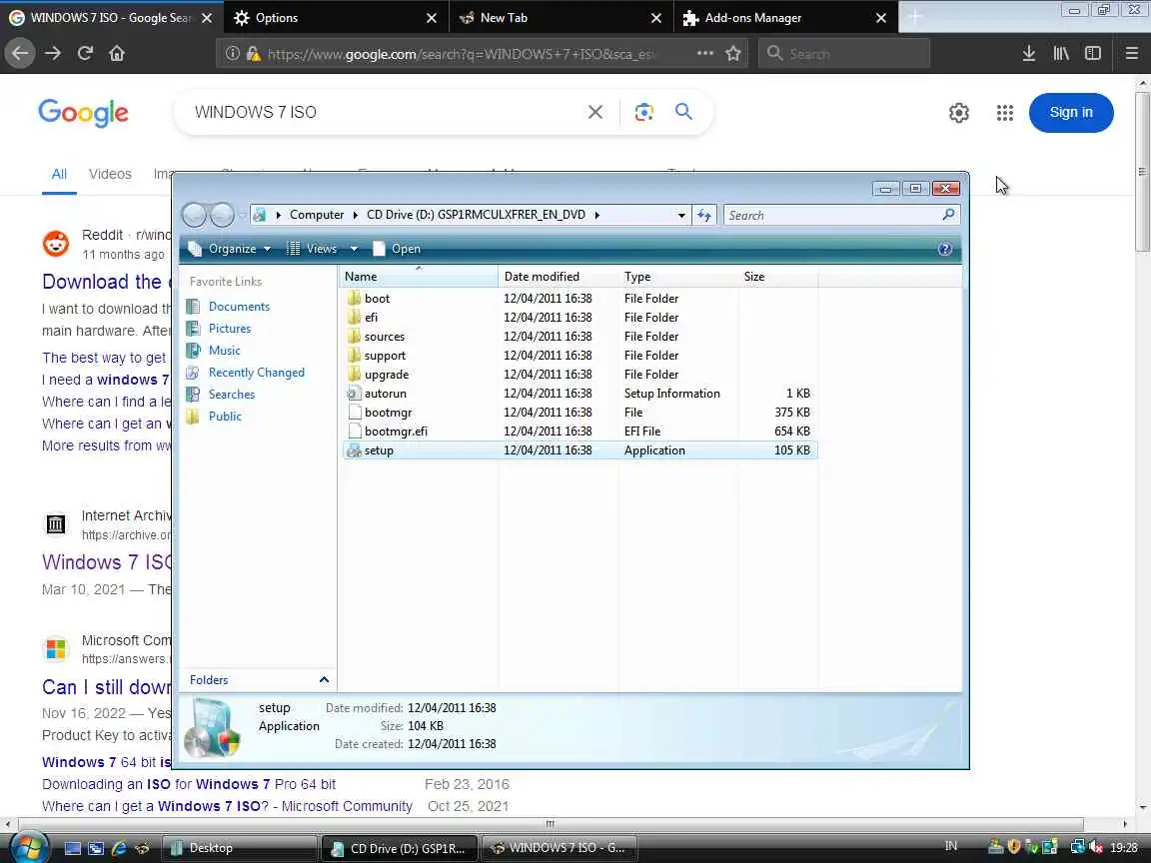1151x863 pixels.
Task: Open Public favorite link
Action: pos(225,417)
